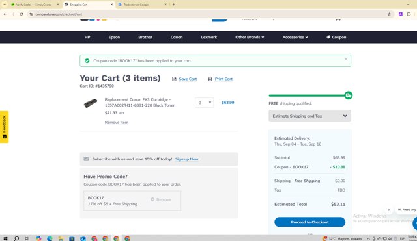This screenshot has width=417, height=241.
Task: Open the extensions puzzle icon
Action: click(x=409, y=14)
